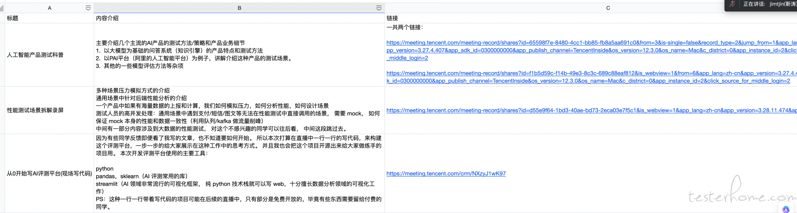Click the line 'pandas, sklearn (AI 评测常用的库)'
The height and width of the screenshot is (213, 797).
142,176
